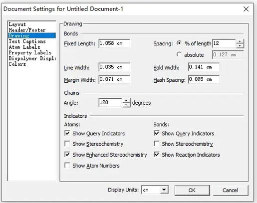This screenshot has width=257, height=203.
Task: Disable Show Enhanced Stereochemistry checkbox
Action: (x=67, y=155)
